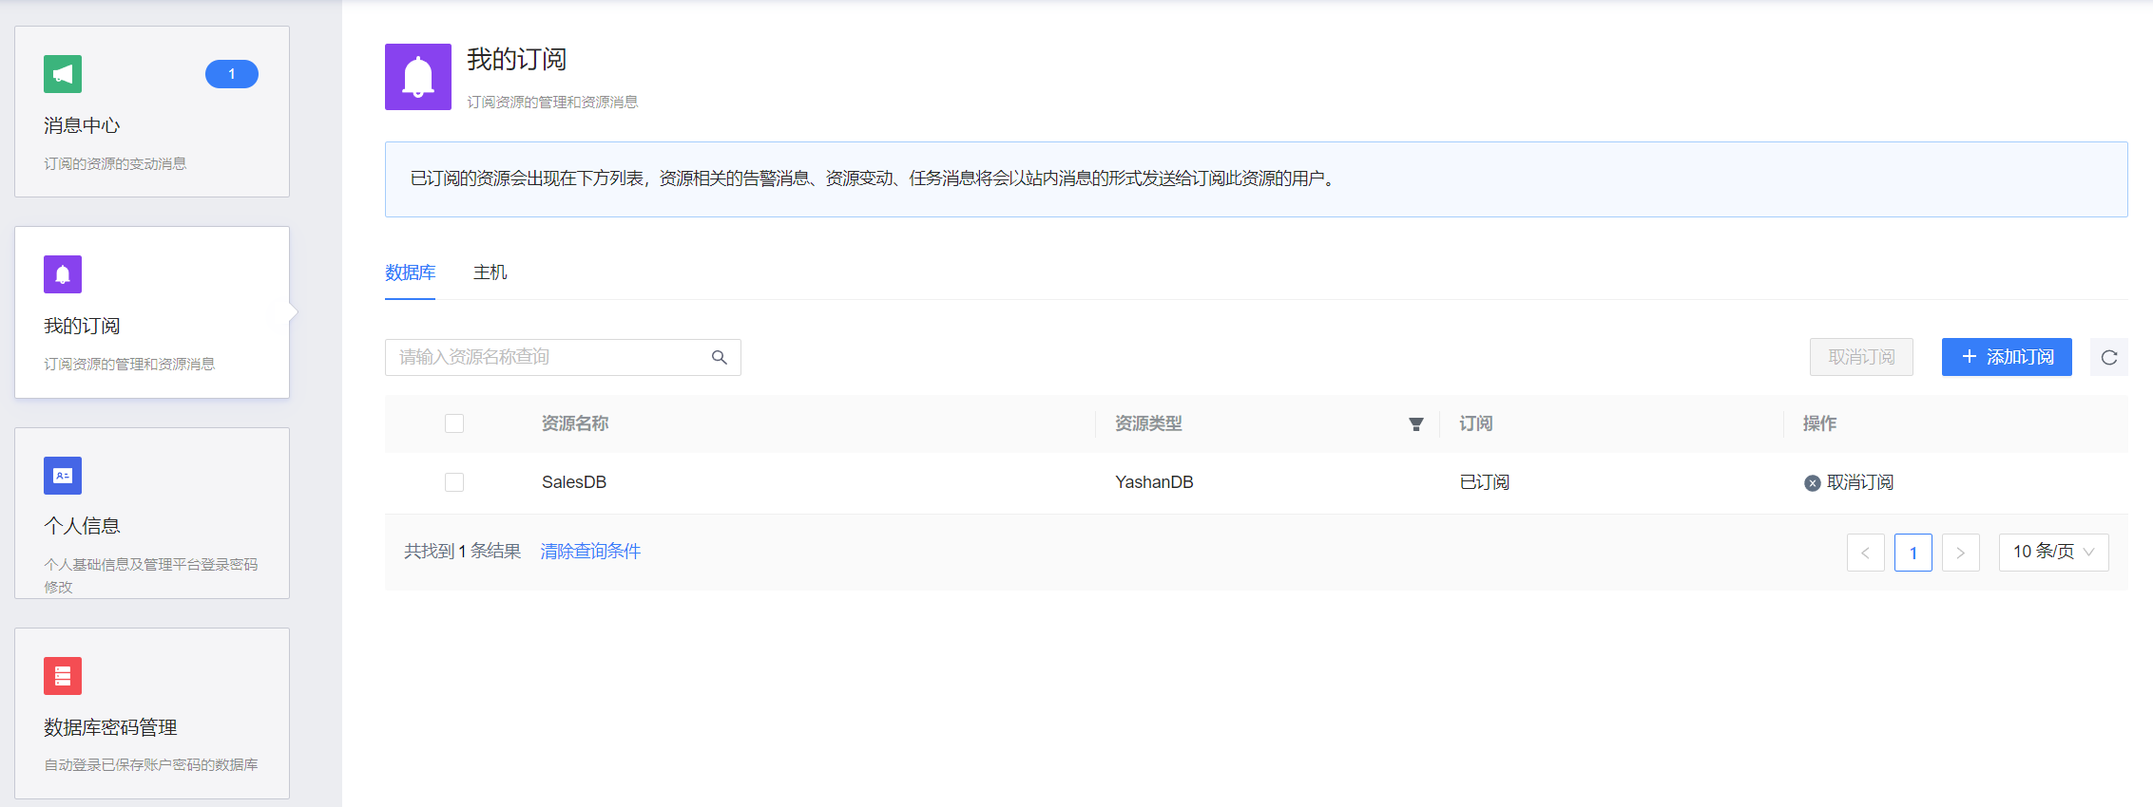
Task: Click the green megaphone Message Center icon
Action: pos(63,74)
